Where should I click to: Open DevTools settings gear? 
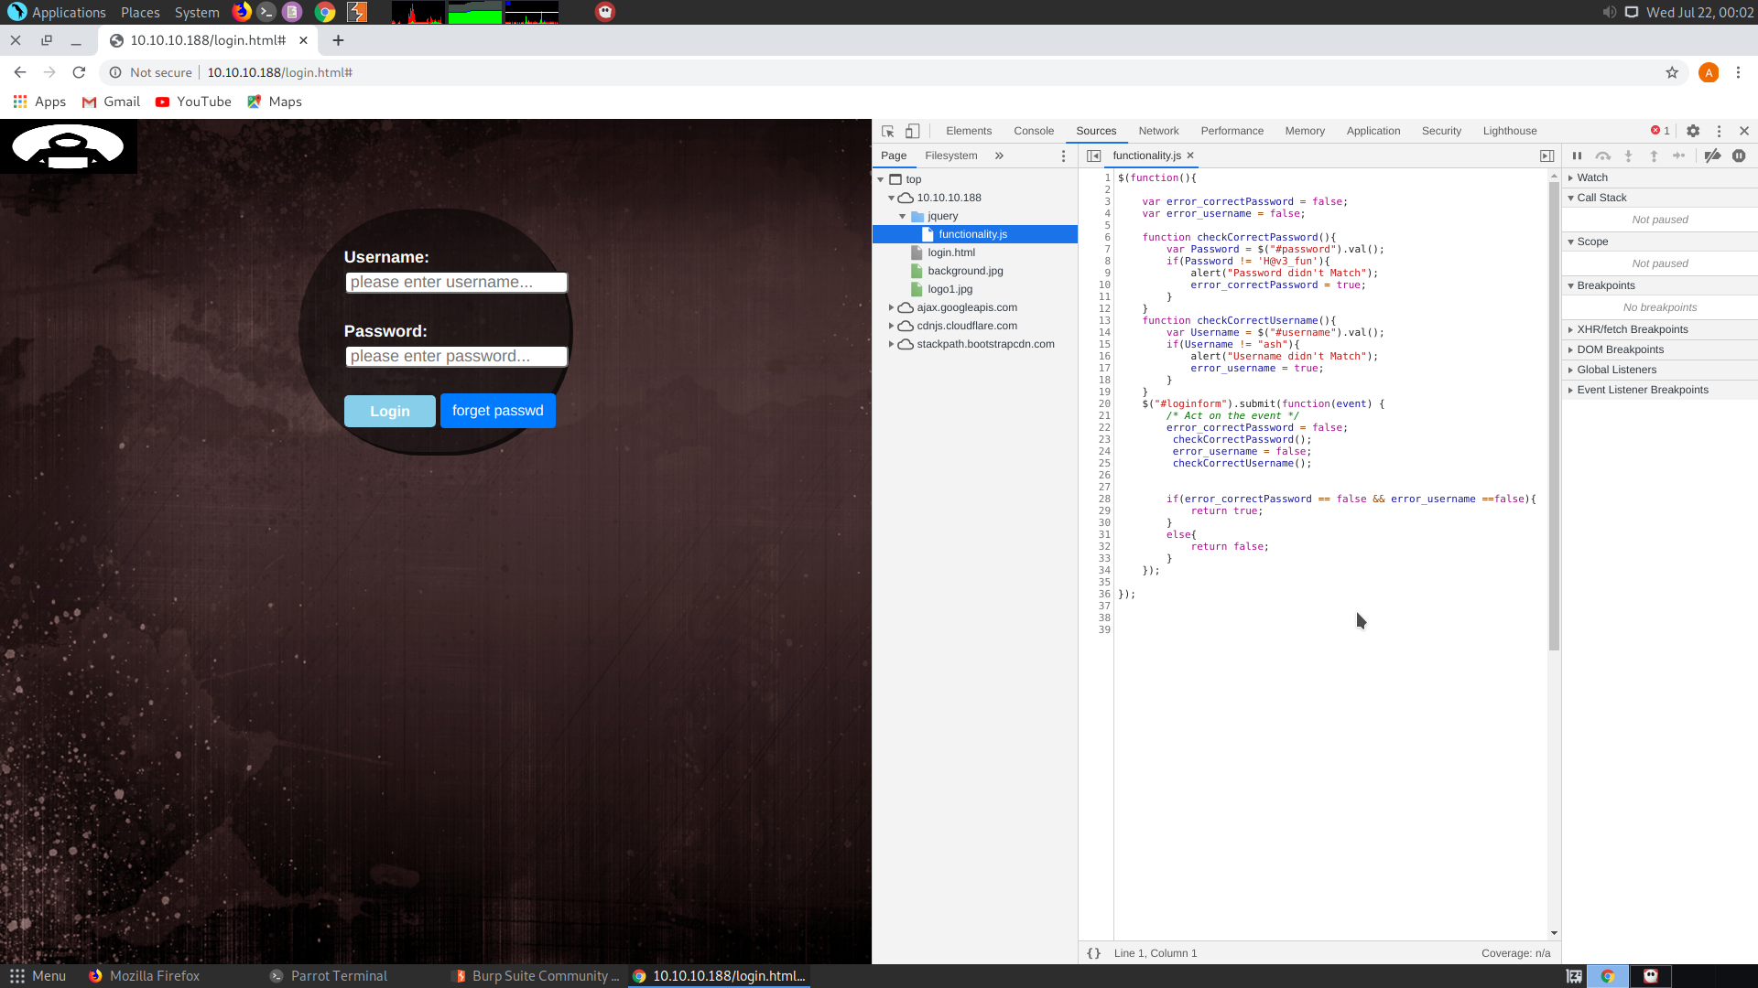[x=1693, y=131]
